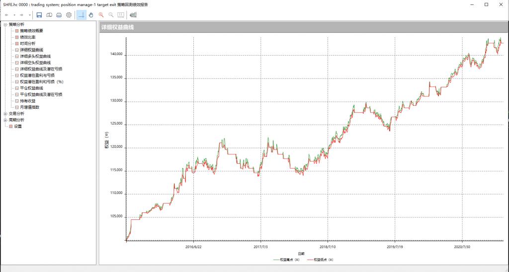Click the 2019/7/19 date axis label
This screenshot has width=509, height=272.
tap(395, 247)
